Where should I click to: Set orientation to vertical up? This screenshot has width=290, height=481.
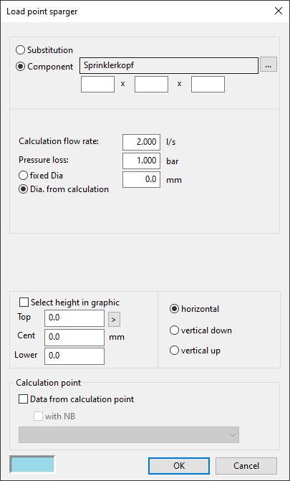click(x=195, y=351)
